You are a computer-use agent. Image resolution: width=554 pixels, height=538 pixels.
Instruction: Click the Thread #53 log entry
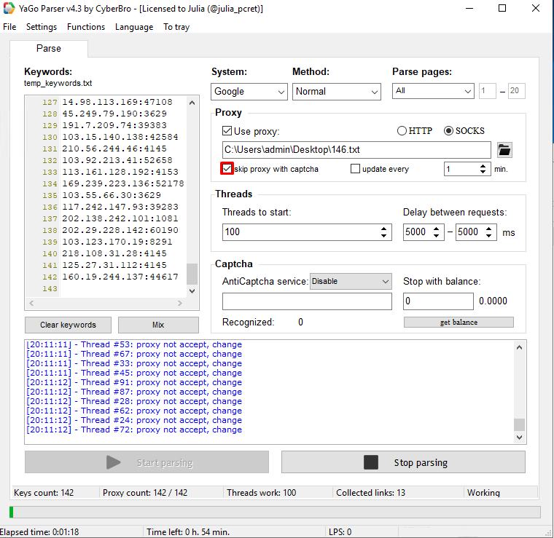pyautogui.click(x=134, y=344)
